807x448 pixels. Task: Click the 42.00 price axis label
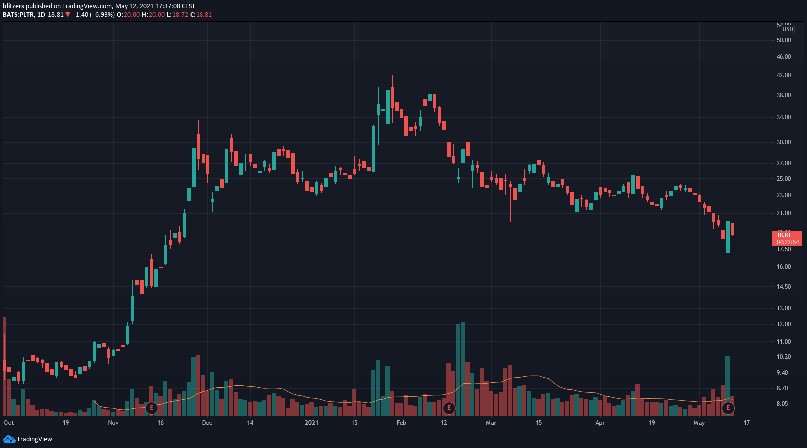pos(784,75)
